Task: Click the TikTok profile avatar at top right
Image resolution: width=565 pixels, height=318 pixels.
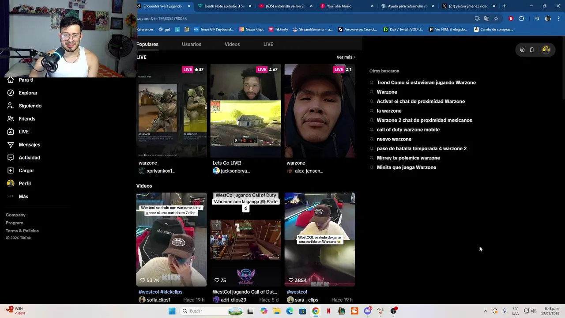Action: 546,50
